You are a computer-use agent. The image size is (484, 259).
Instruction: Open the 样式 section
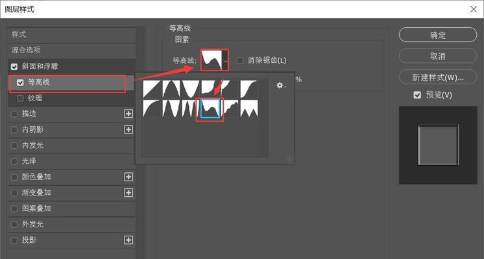71,35
